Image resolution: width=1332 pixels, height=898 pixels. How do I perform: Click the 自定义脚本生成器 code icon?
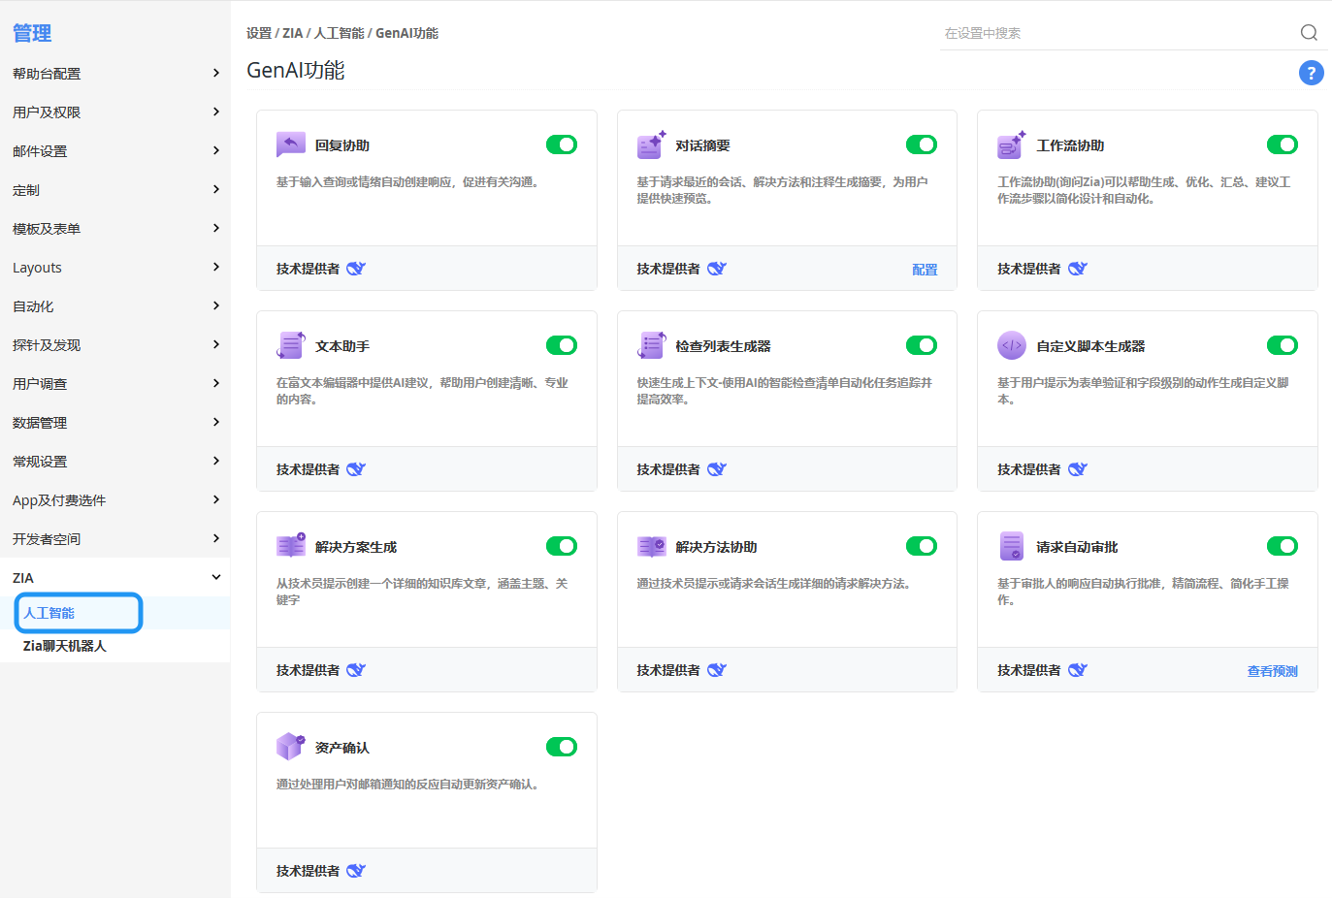coord(1011,345)
